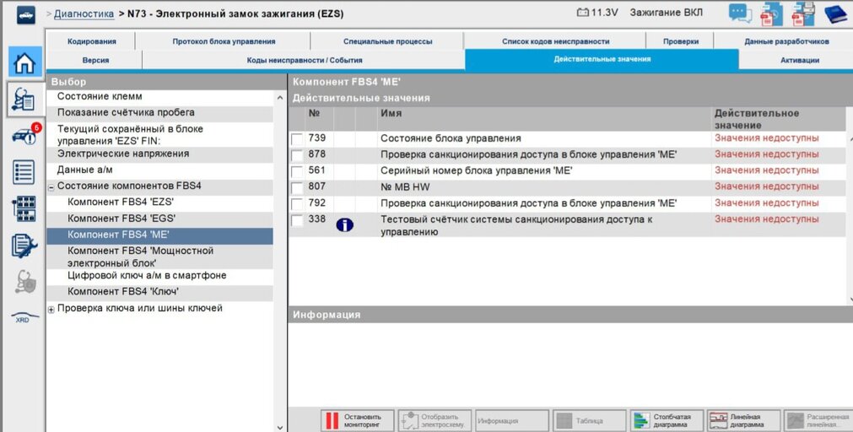Select 'Показание счётчика пробега'
Screen dimensions: 853x432
[x=160, y=112]
